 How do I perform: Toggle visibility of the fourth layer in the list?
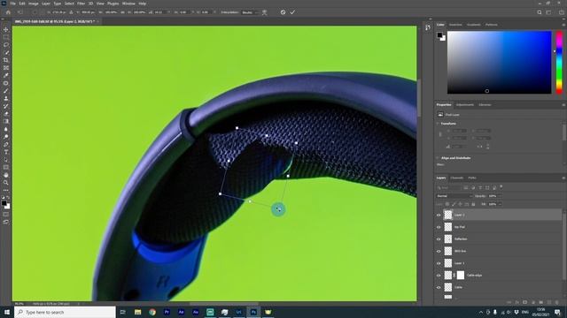439,251
